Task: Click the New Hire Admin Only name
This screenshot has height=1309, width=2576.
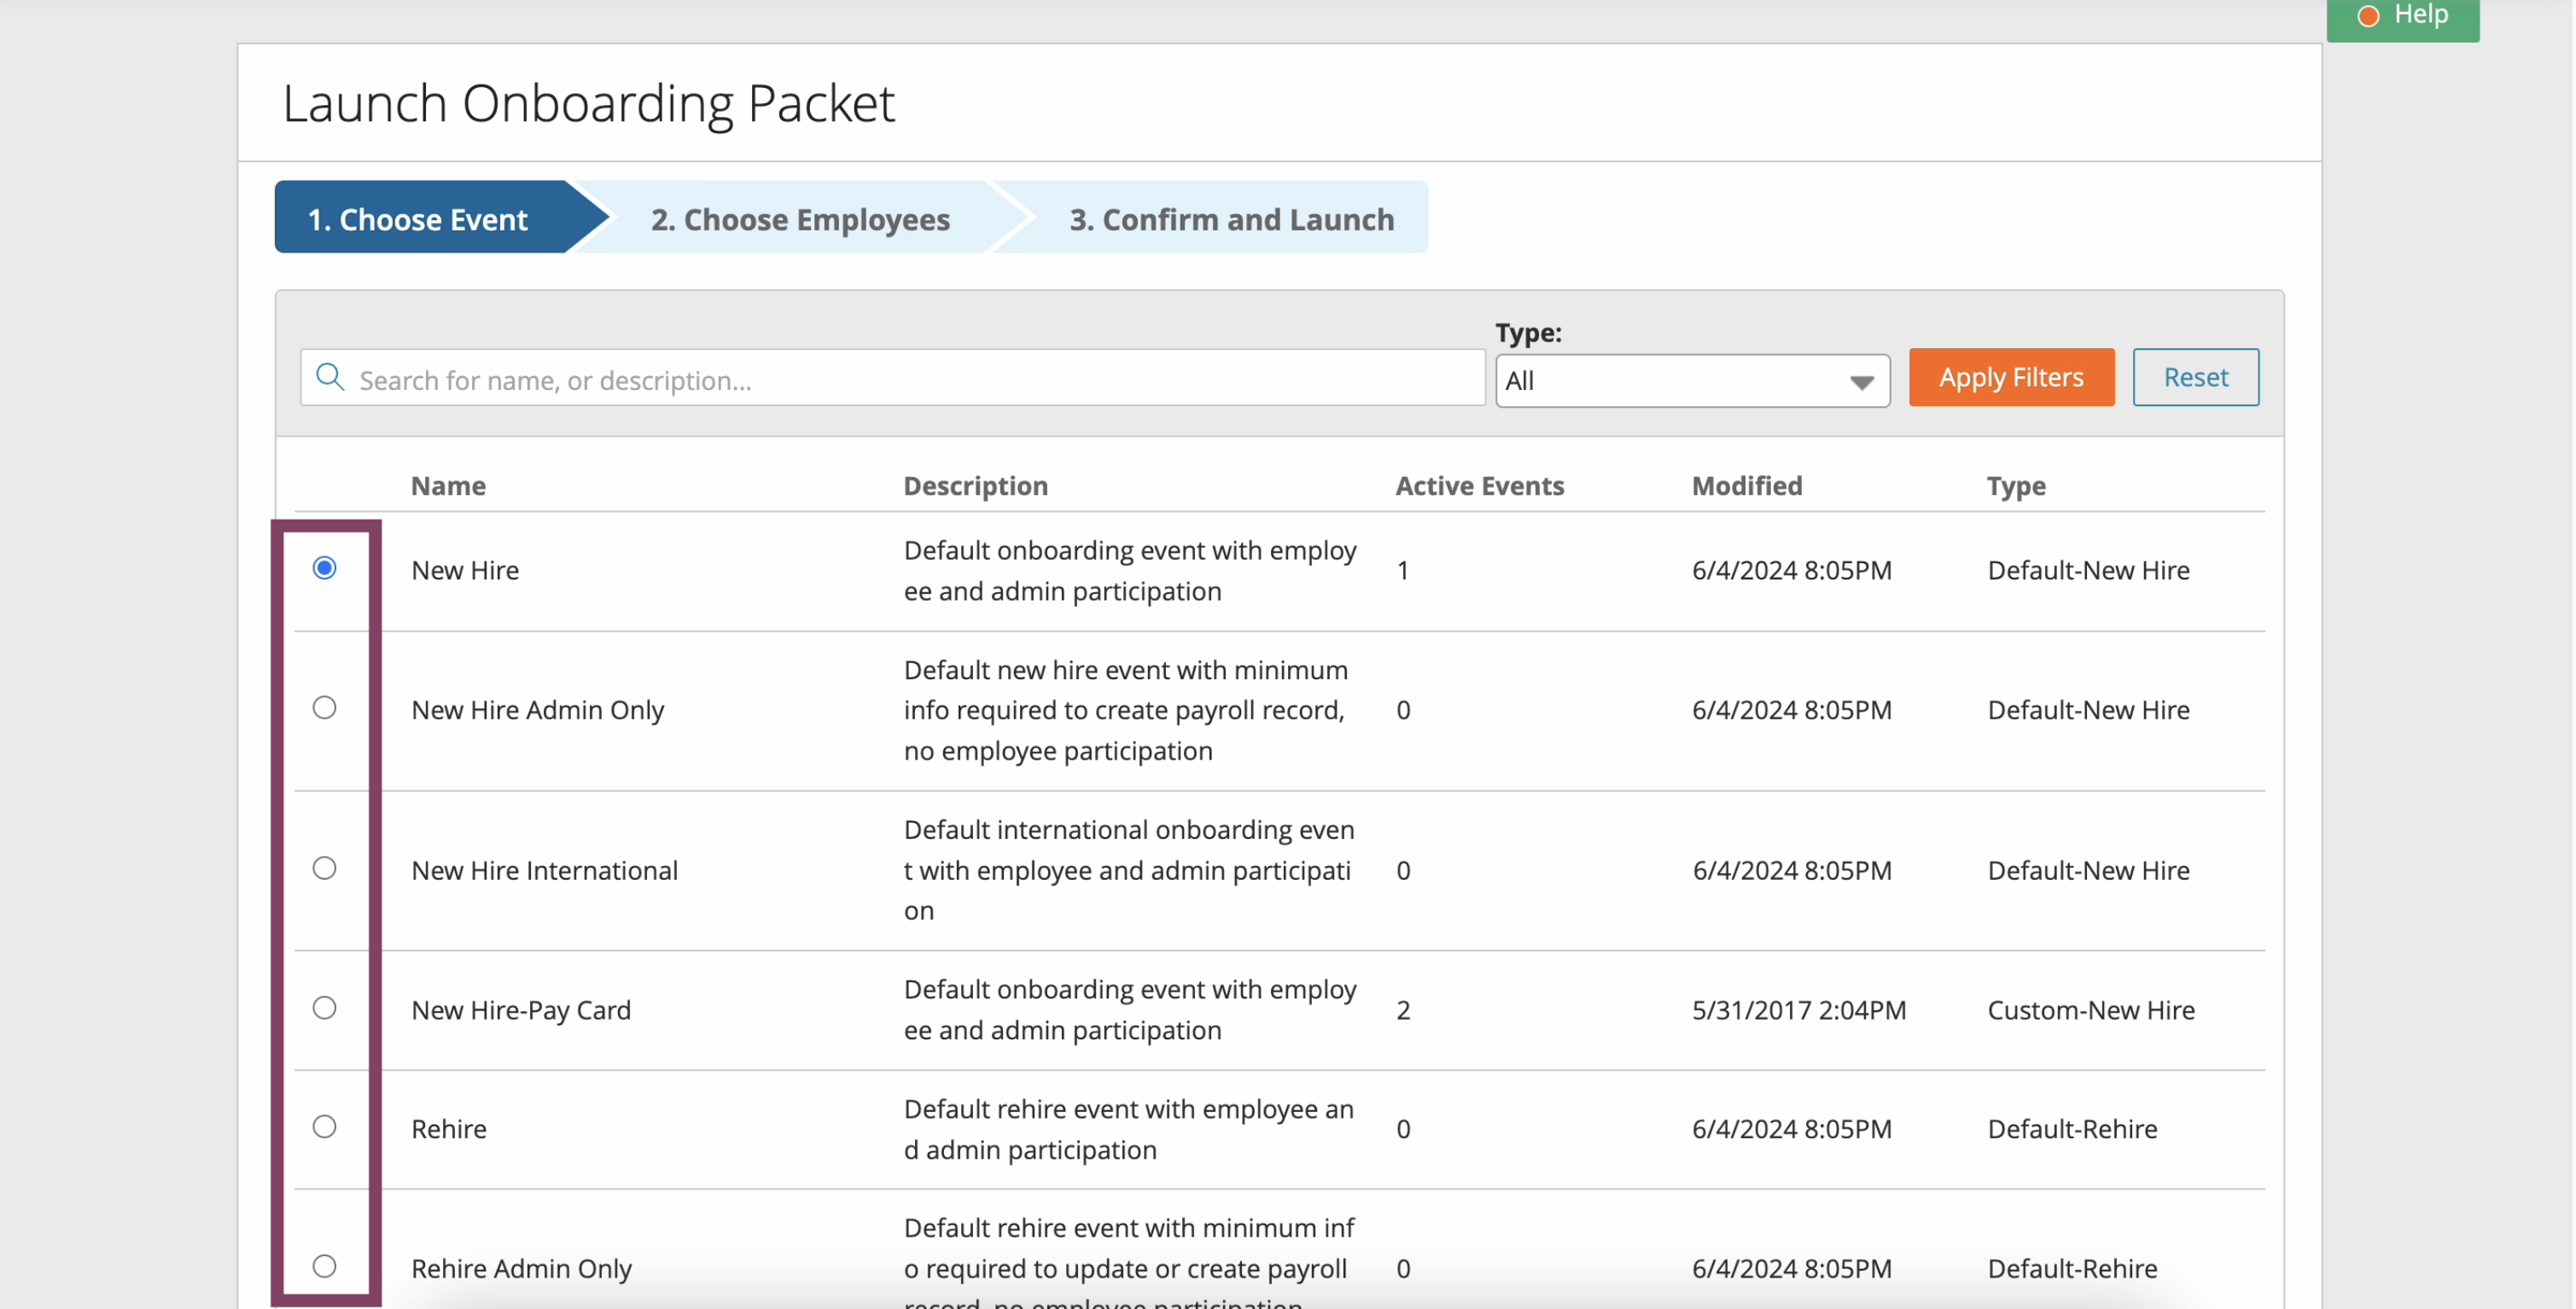Action: coord(537,710)
